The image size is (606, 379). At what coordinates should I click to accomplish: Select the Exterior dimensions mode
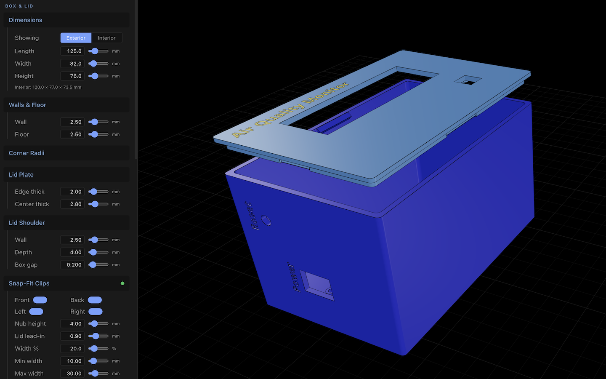click(x=76, y=38)
